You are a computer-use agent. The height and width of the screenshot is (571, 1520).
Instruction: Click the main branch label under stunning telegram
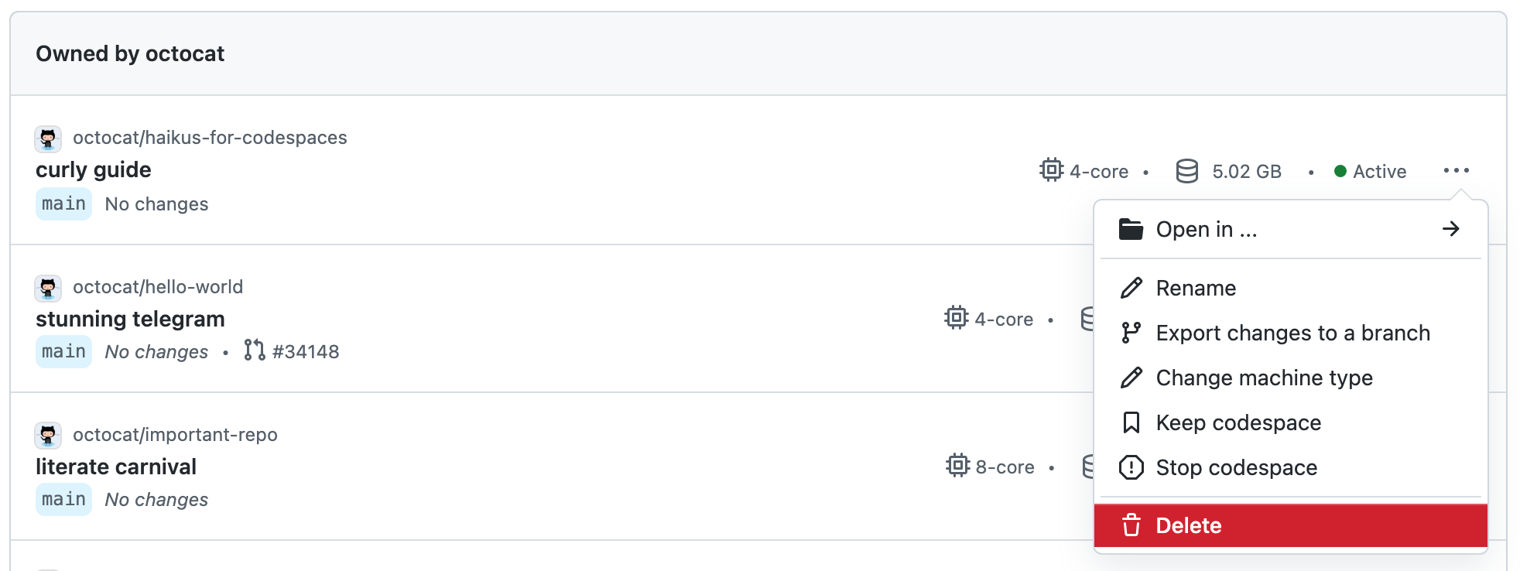click(x=63, y=351)
